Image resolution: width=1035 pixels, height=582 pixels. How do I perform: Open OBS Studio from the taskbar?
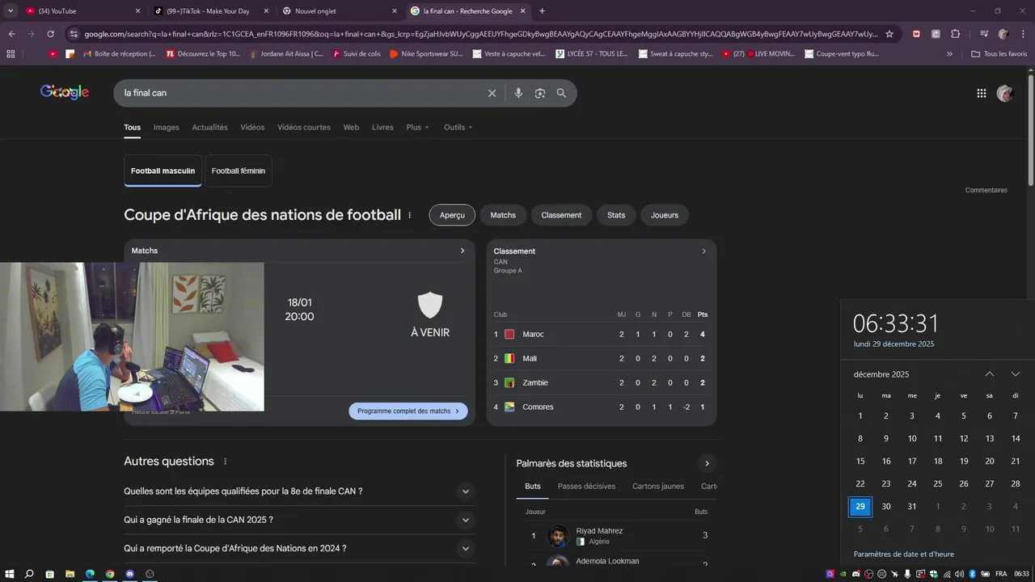[150, 574]
